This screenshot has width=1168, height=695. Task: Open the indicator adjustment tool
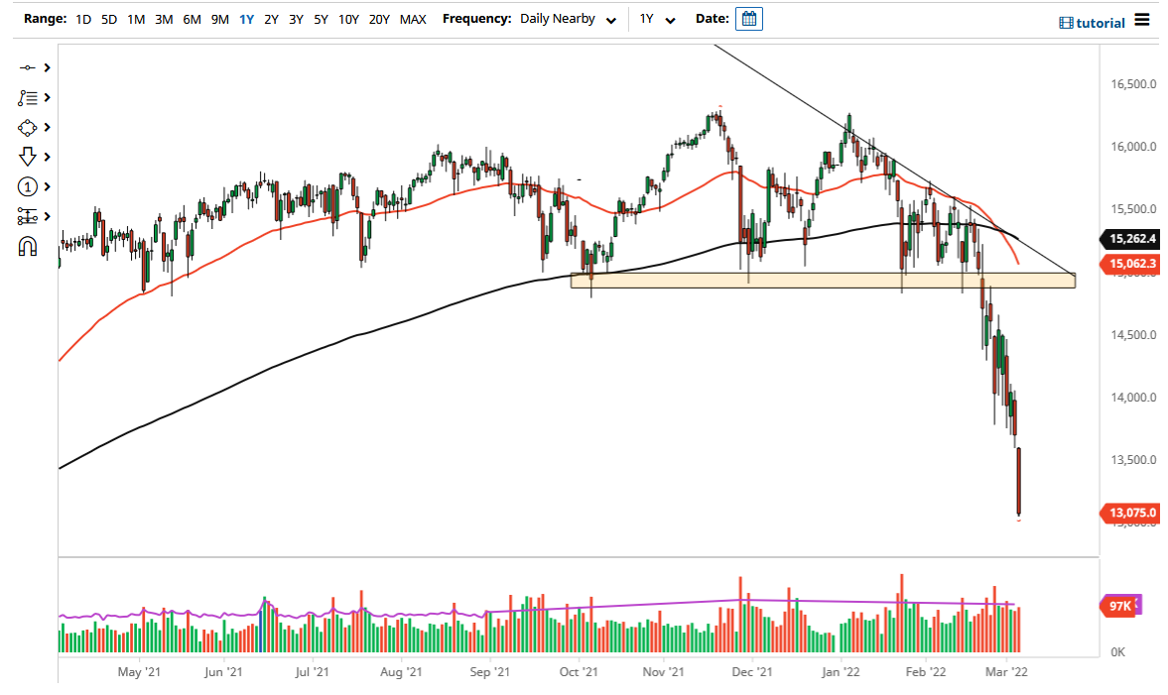coord(28,216)
